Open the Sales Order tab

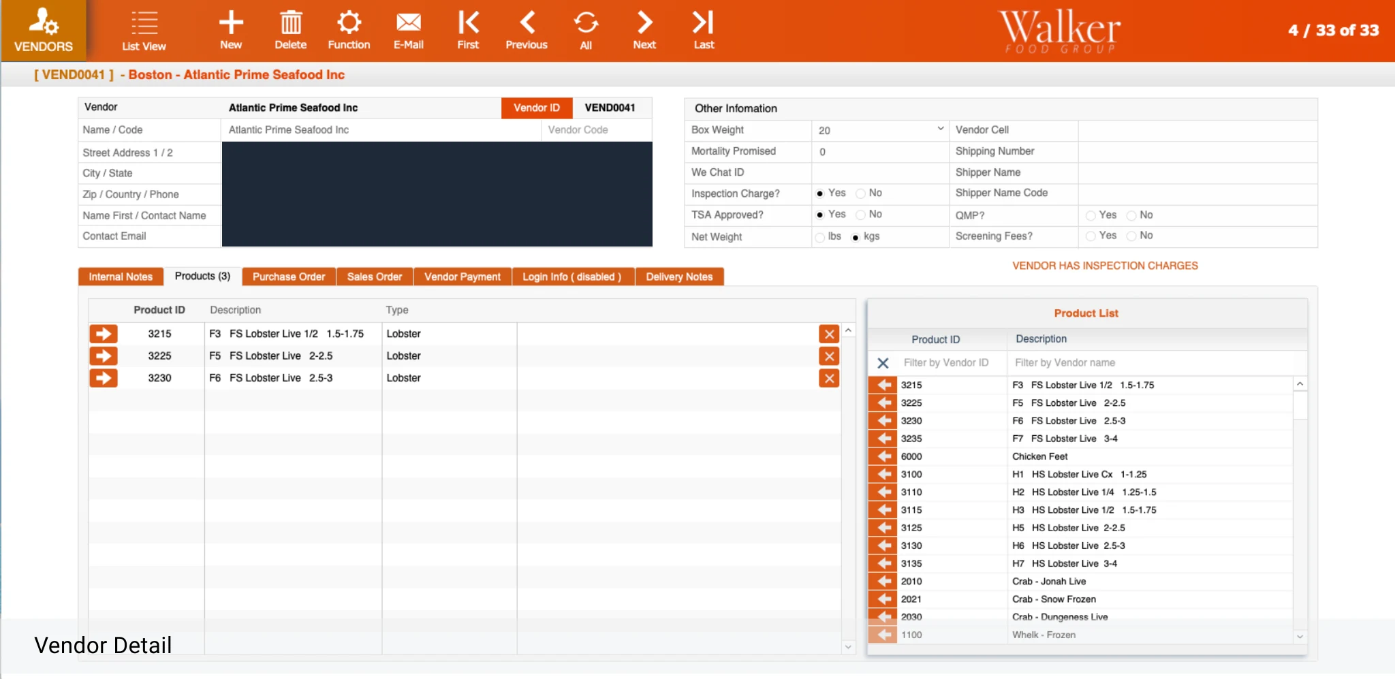[x=375, y=277]
